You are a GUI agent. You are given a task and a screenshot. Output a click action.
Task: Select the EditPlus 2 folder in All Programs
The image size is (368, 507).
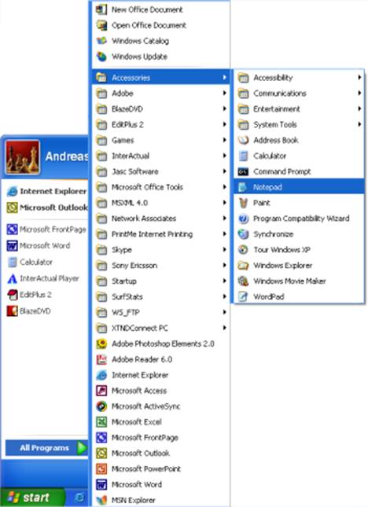point(160,124)
